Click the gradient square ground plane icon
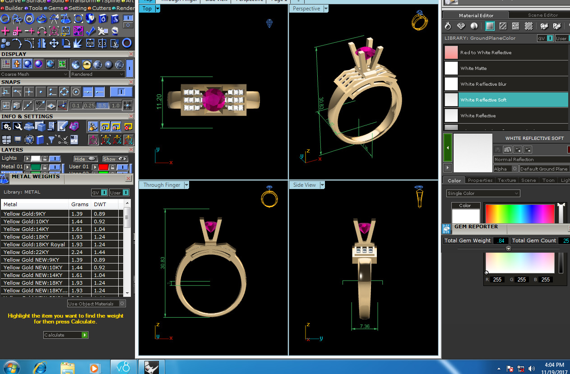 coord(490,26)
